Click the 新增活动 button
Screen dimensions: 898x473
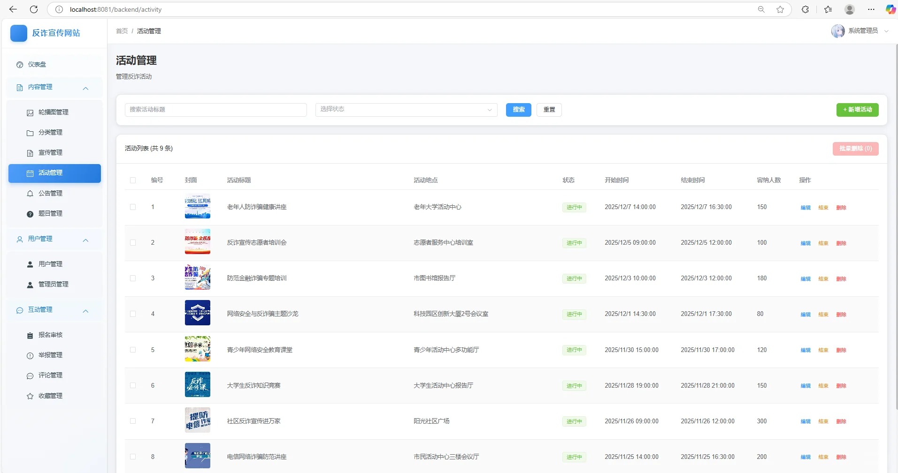point(857,110)
